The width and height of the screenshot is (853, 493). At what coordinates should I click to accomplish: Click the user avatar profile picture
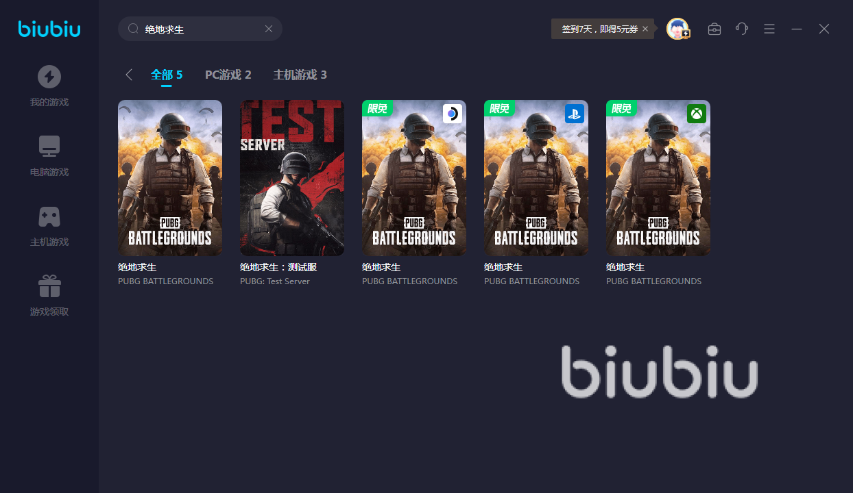click(677, 29)
